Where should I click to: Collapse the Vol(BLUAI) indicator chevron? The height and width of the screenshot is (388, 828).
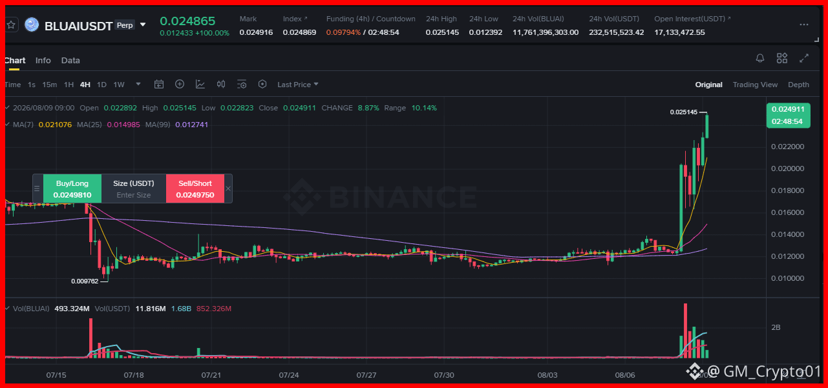click(7, 309)
